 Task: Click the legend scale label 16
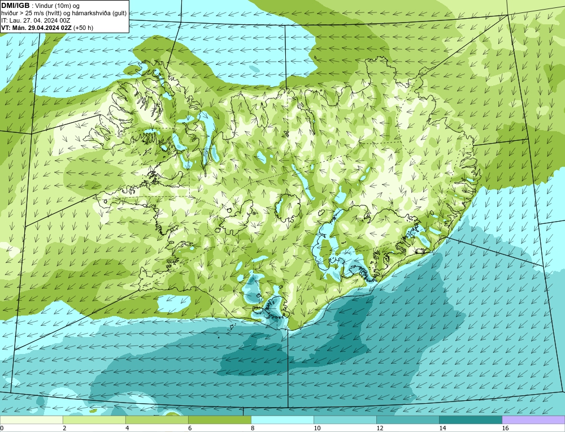click(x=505, y=428)
